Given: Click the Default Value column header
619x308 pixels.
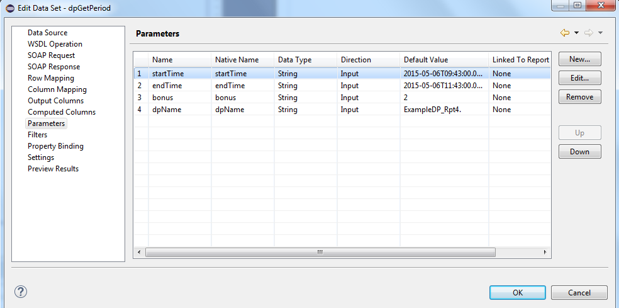Looking at the screenshot, I should click(x=426, y=60).
